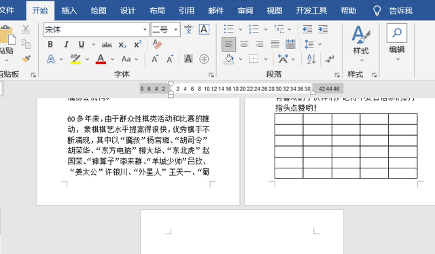
Task: Open borders dropdown arrow
Action: tap(266, 59)
